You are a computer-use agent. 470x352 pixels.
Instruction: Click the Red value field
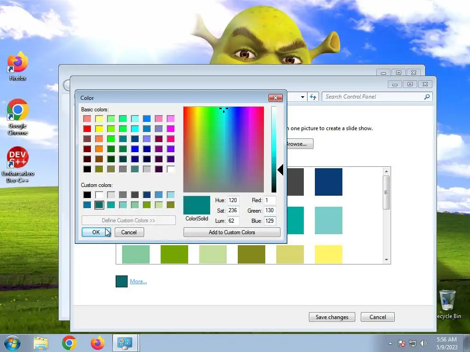tap(270, 200)
